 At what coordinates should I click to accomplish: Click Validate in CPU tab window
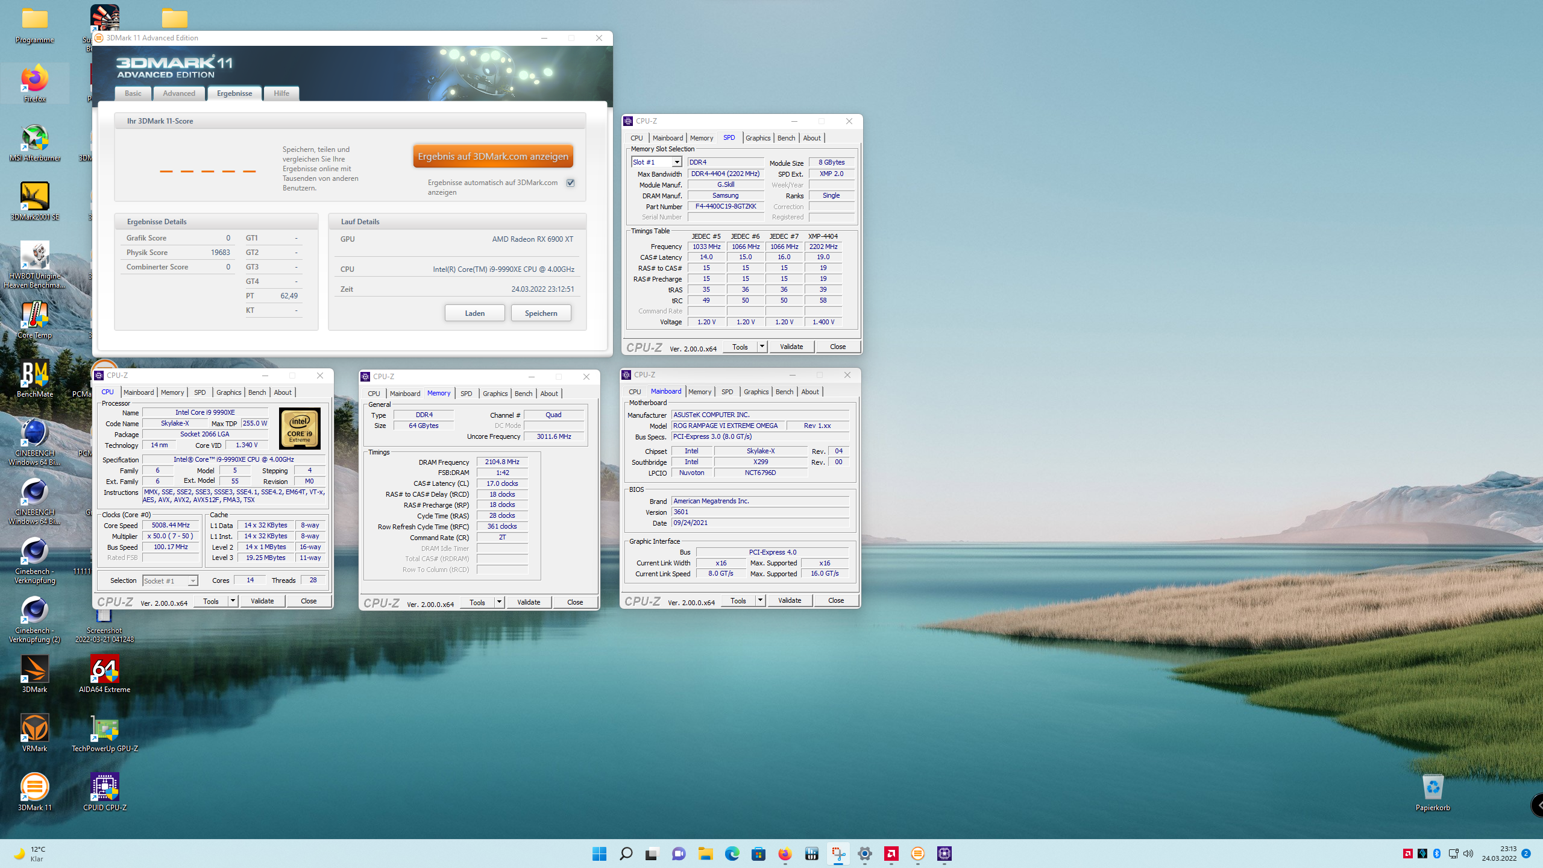point(262,601)
